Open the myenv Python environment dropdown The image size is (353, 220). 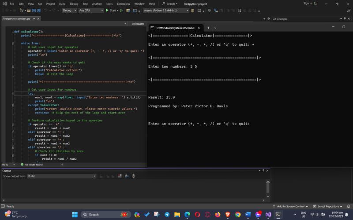click(x=166, y=10)
